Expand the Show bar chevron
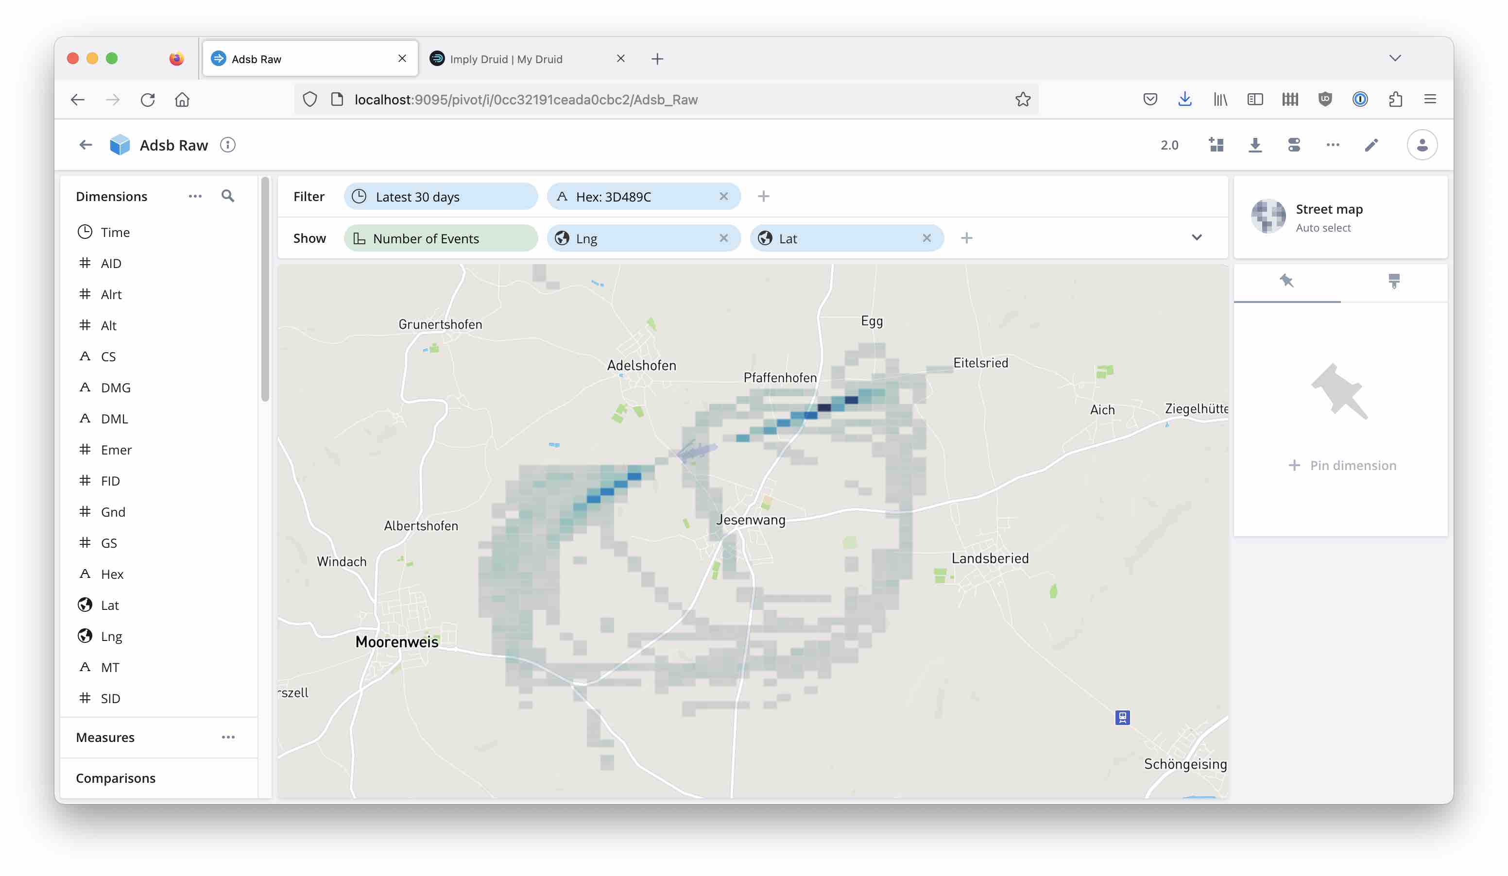This screenshot has height=876, width=1508. tap(1196, 238)
